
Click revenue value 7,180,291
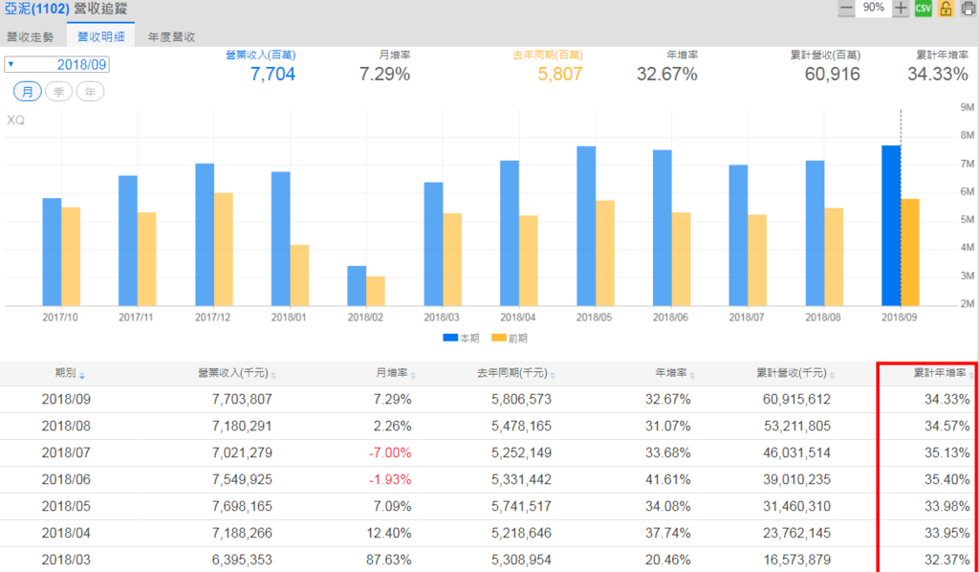click(x=242, y=426)
